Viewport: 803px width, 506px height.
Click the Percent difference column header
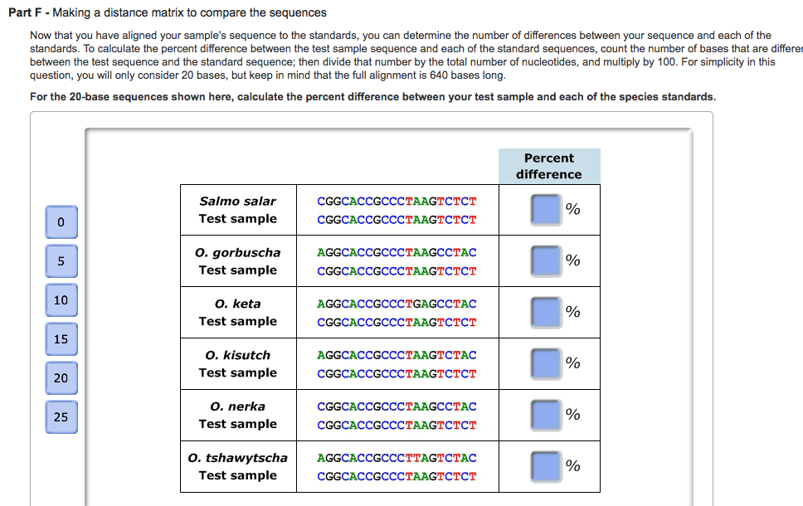pos(547,166)
